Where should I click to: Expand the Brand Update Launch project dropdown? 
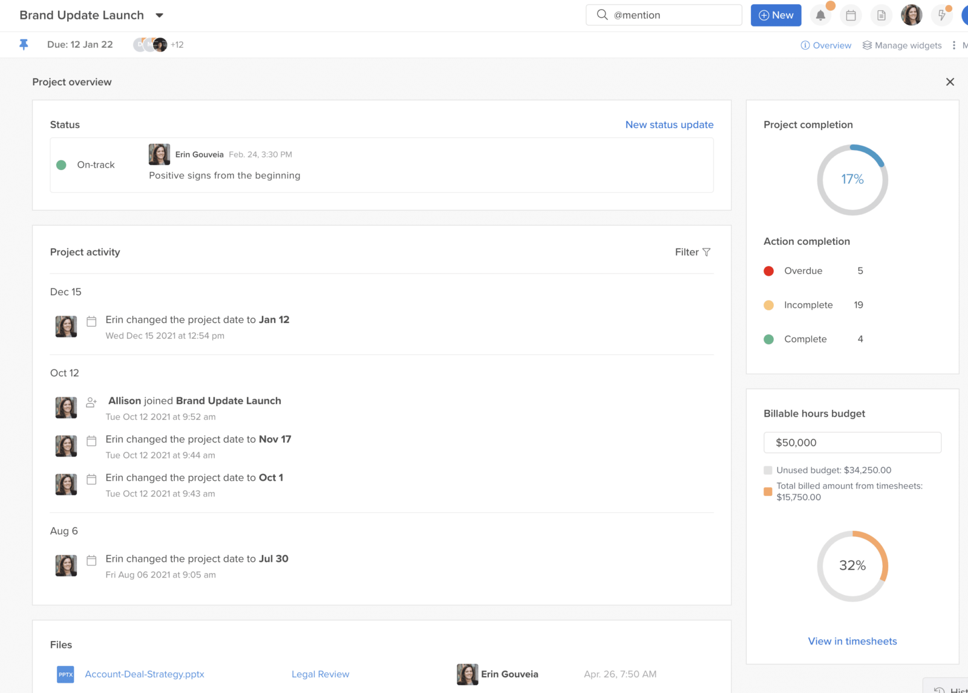click(159, 15)
